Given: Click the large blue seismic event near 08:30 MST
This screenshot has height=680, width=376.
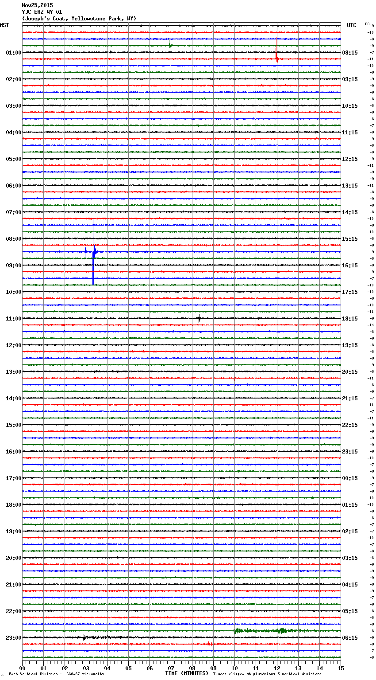Looking at the screenshot, I should tap(93, 252).
